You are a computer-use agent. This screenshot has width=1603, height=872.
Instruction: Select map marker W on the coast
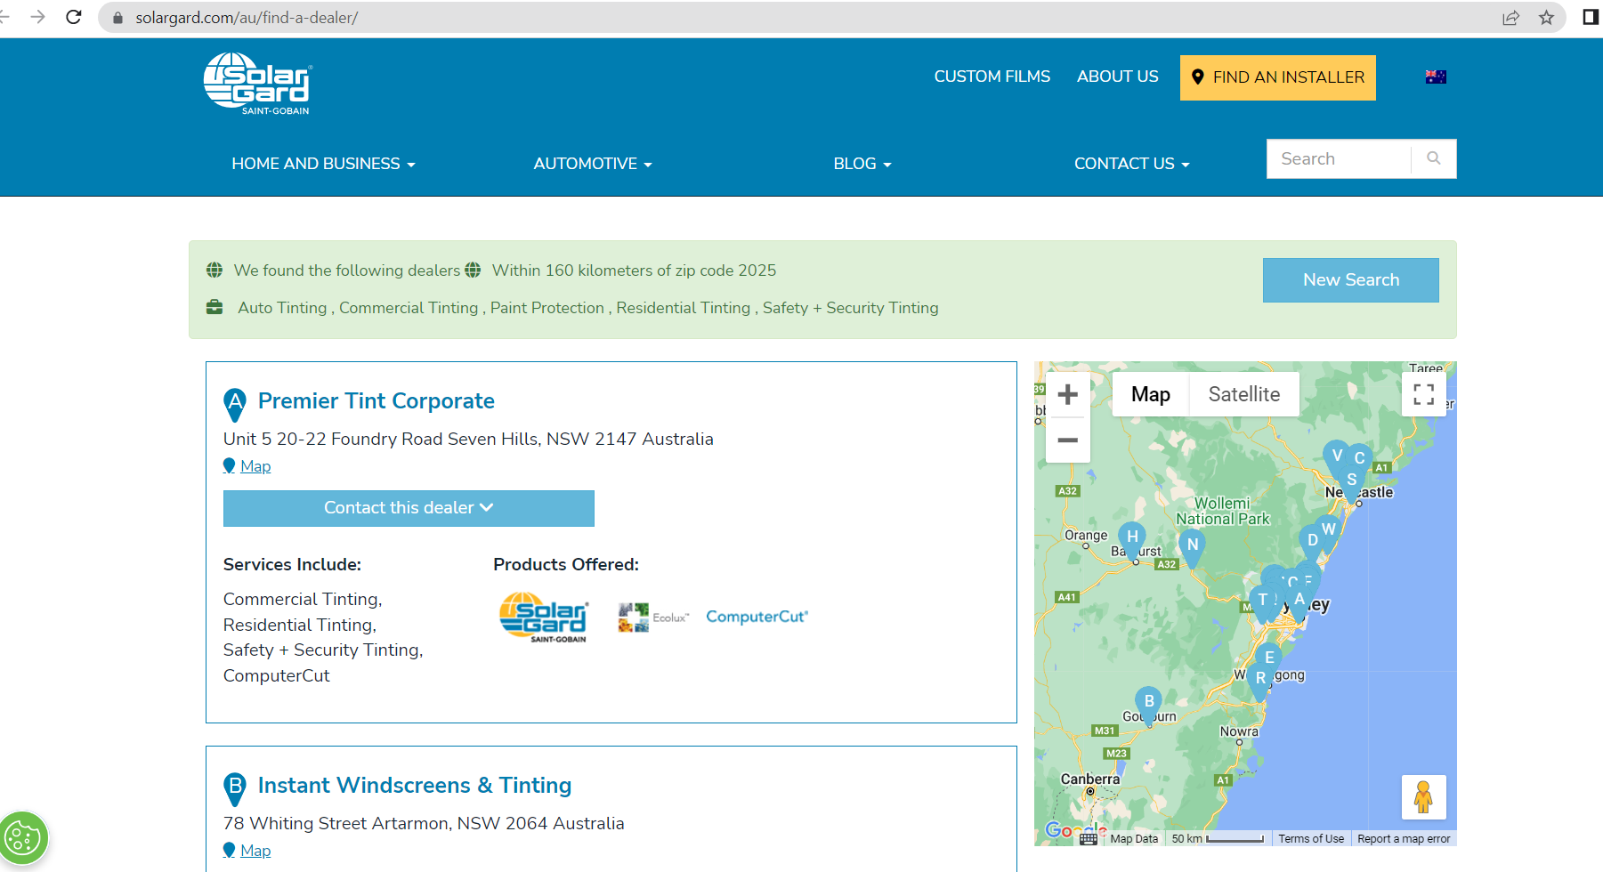[1330, 530]
